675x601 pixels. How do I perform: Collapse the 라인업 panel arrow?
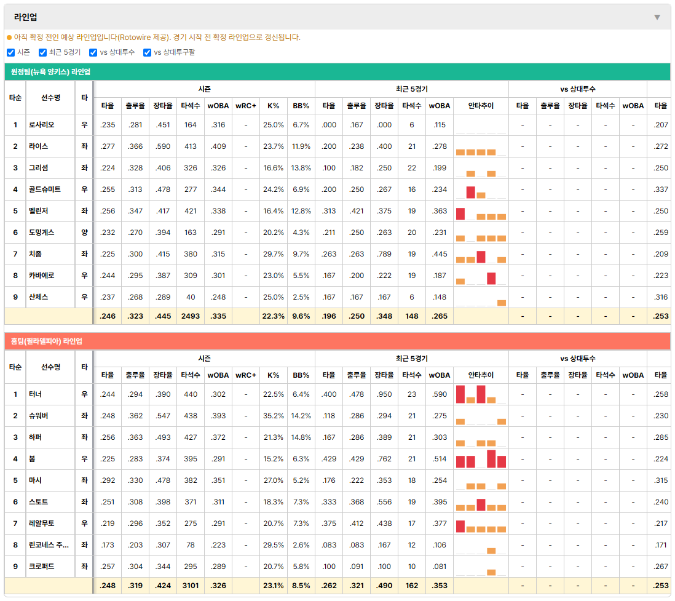[x=657, y=17]
